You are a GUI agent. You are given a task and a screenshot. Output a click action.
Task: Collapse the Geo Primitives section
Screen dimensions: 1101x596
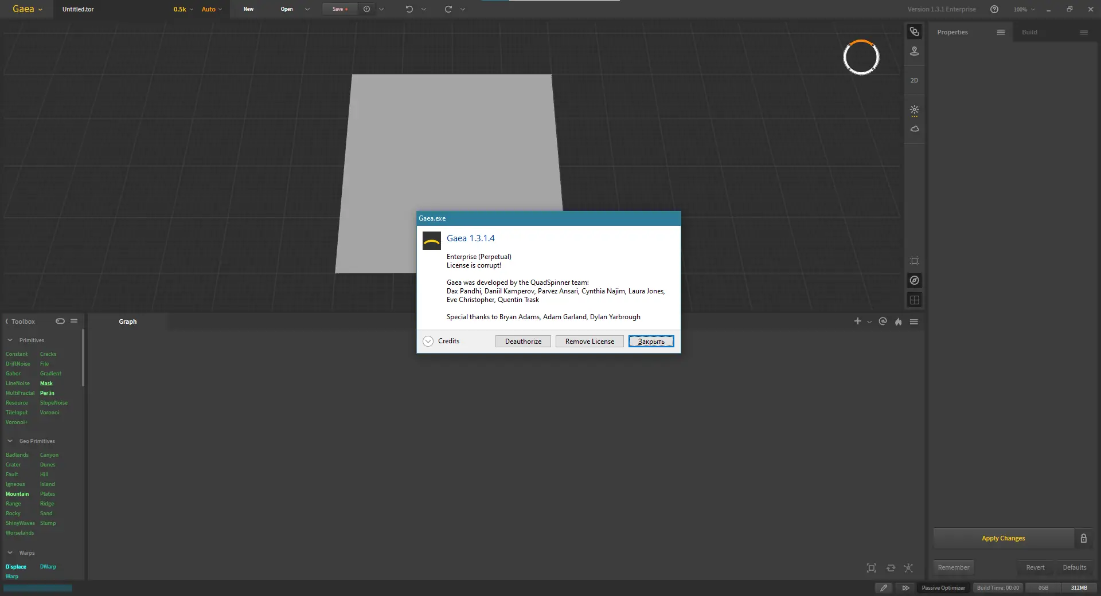click(10, 441)
